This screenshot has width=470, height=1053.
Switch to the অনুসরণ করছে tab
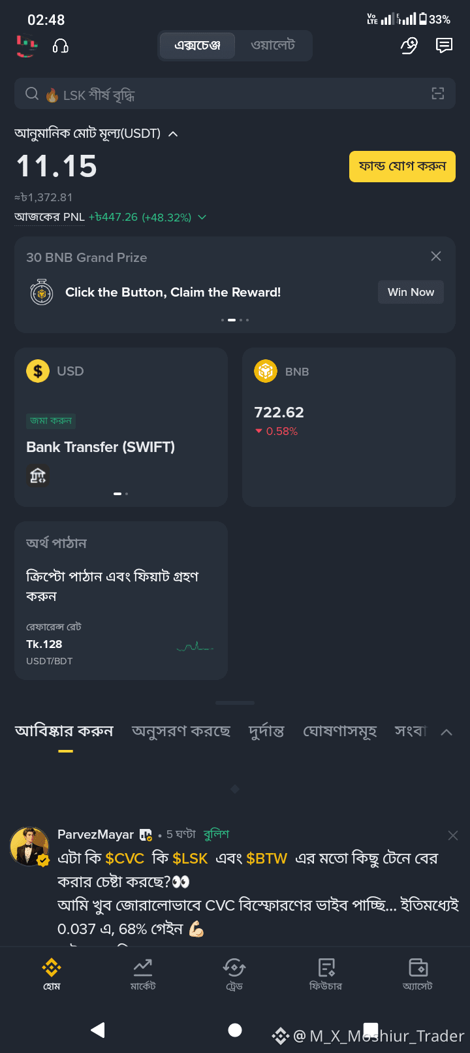(181, 731)
